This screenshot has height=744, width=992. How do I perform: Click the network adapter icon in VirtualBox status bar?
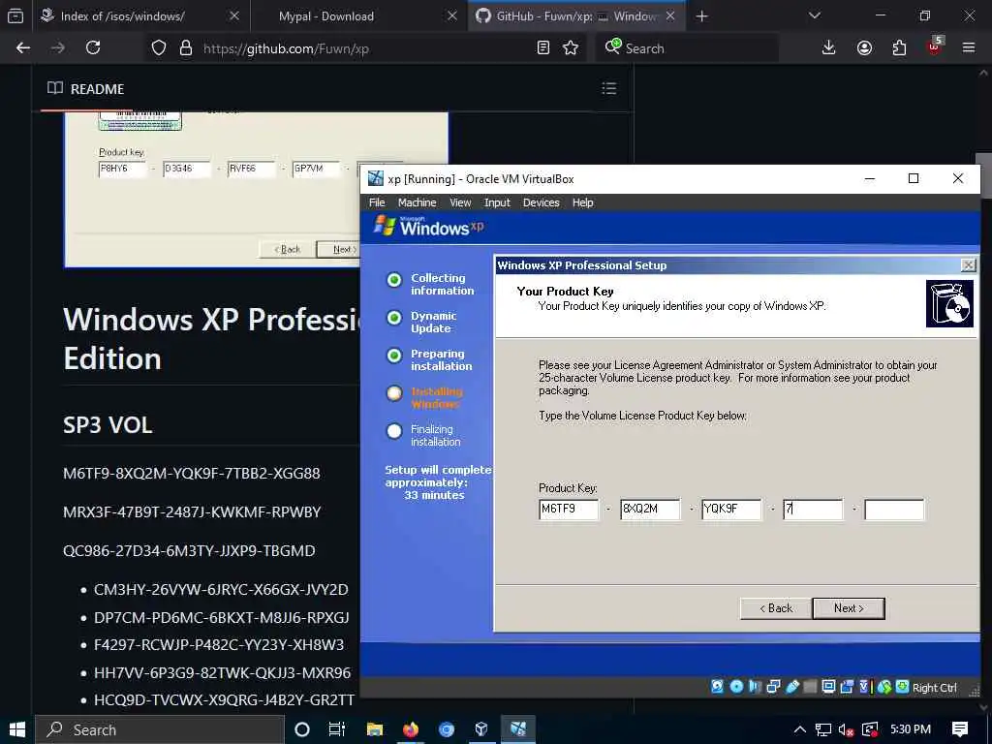coord(773,687)
